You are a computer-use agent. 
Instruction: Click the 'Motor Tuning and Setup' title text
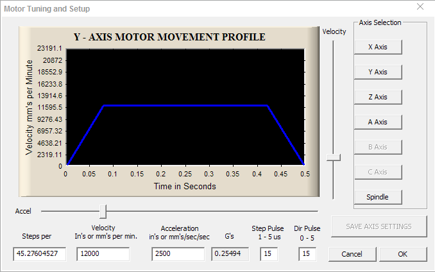tap(47, 8)
